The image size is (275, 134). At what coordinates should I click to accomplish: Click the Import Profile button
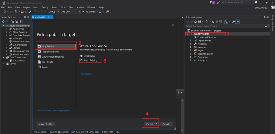(x=46, y=124)
